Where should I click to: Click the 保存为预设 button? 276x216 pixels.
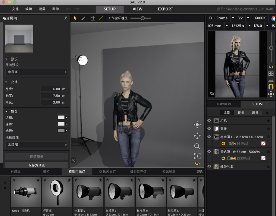[x=36, y=165]
